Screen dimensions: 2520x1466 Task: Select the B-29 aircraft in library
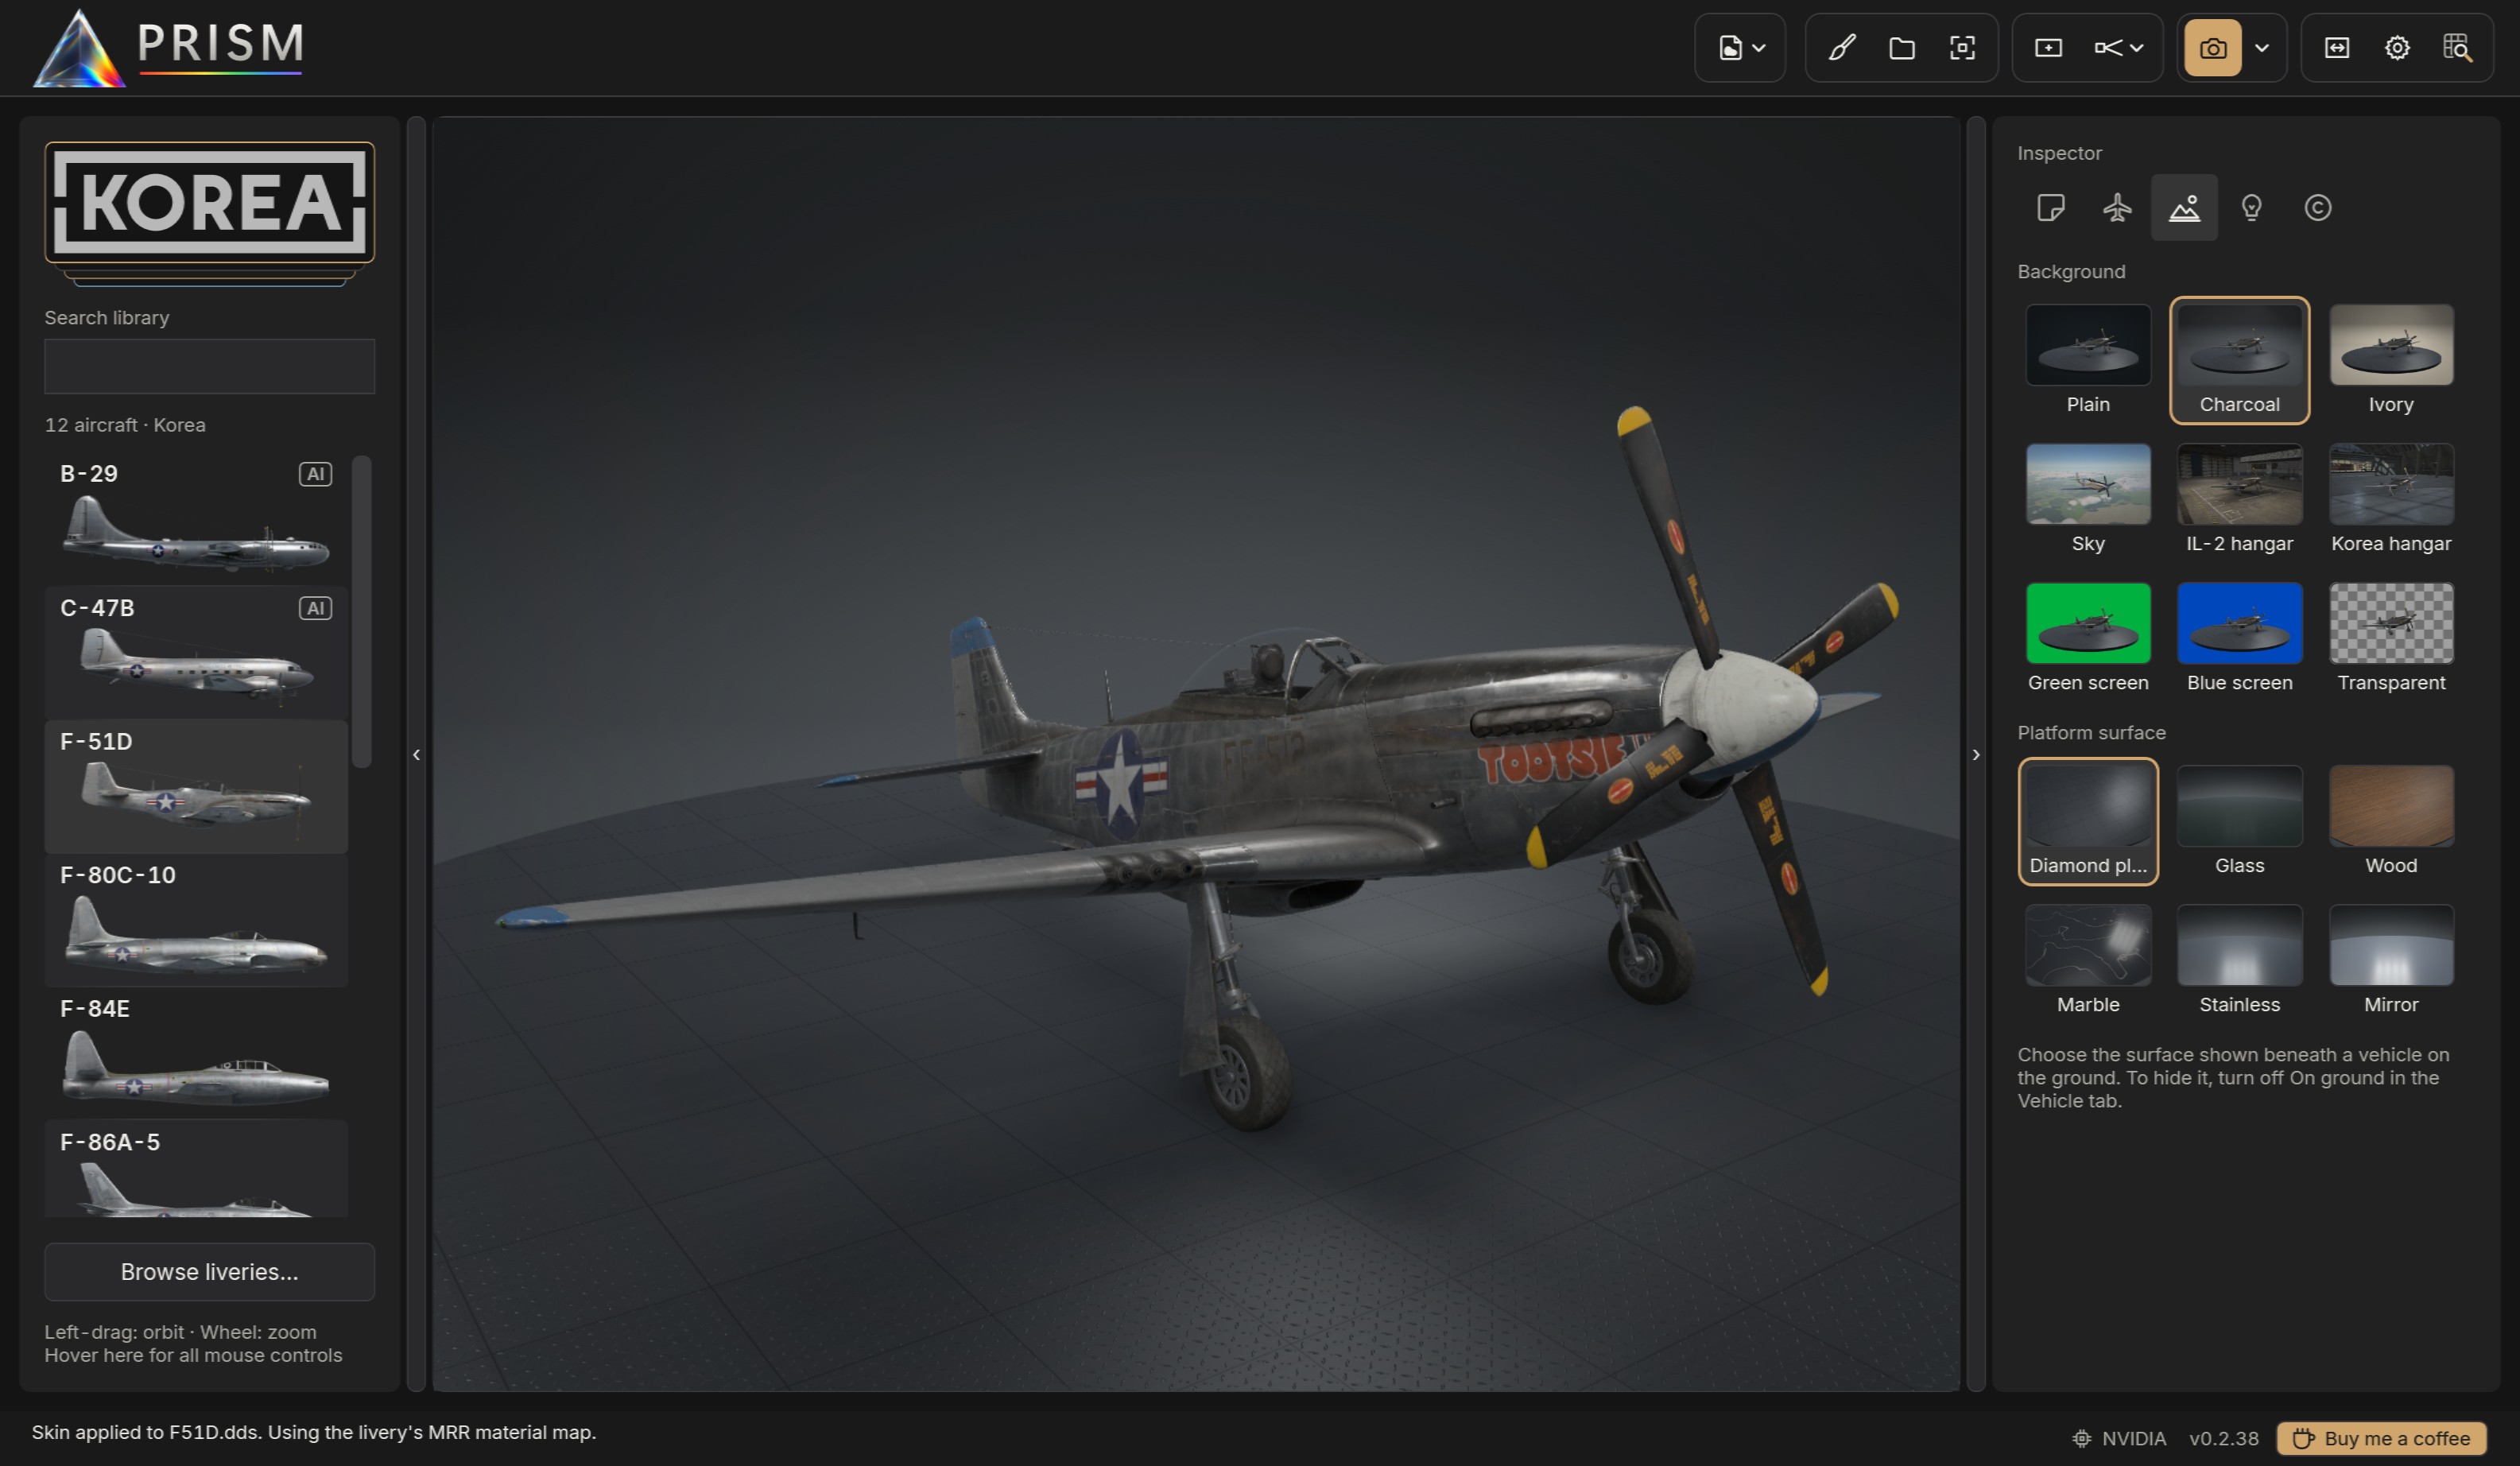[196, 519]
